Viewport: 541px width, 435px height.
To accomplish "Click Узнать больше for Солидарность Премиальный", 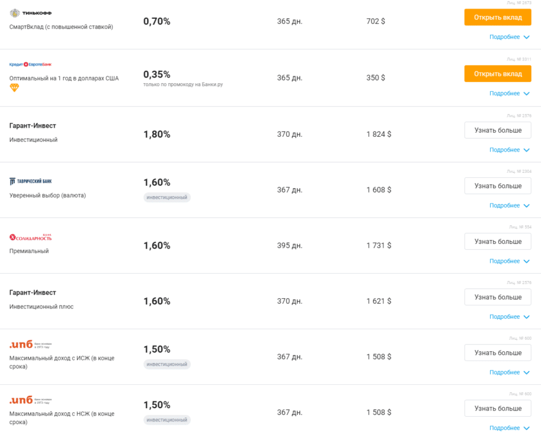I will [498, 241].
